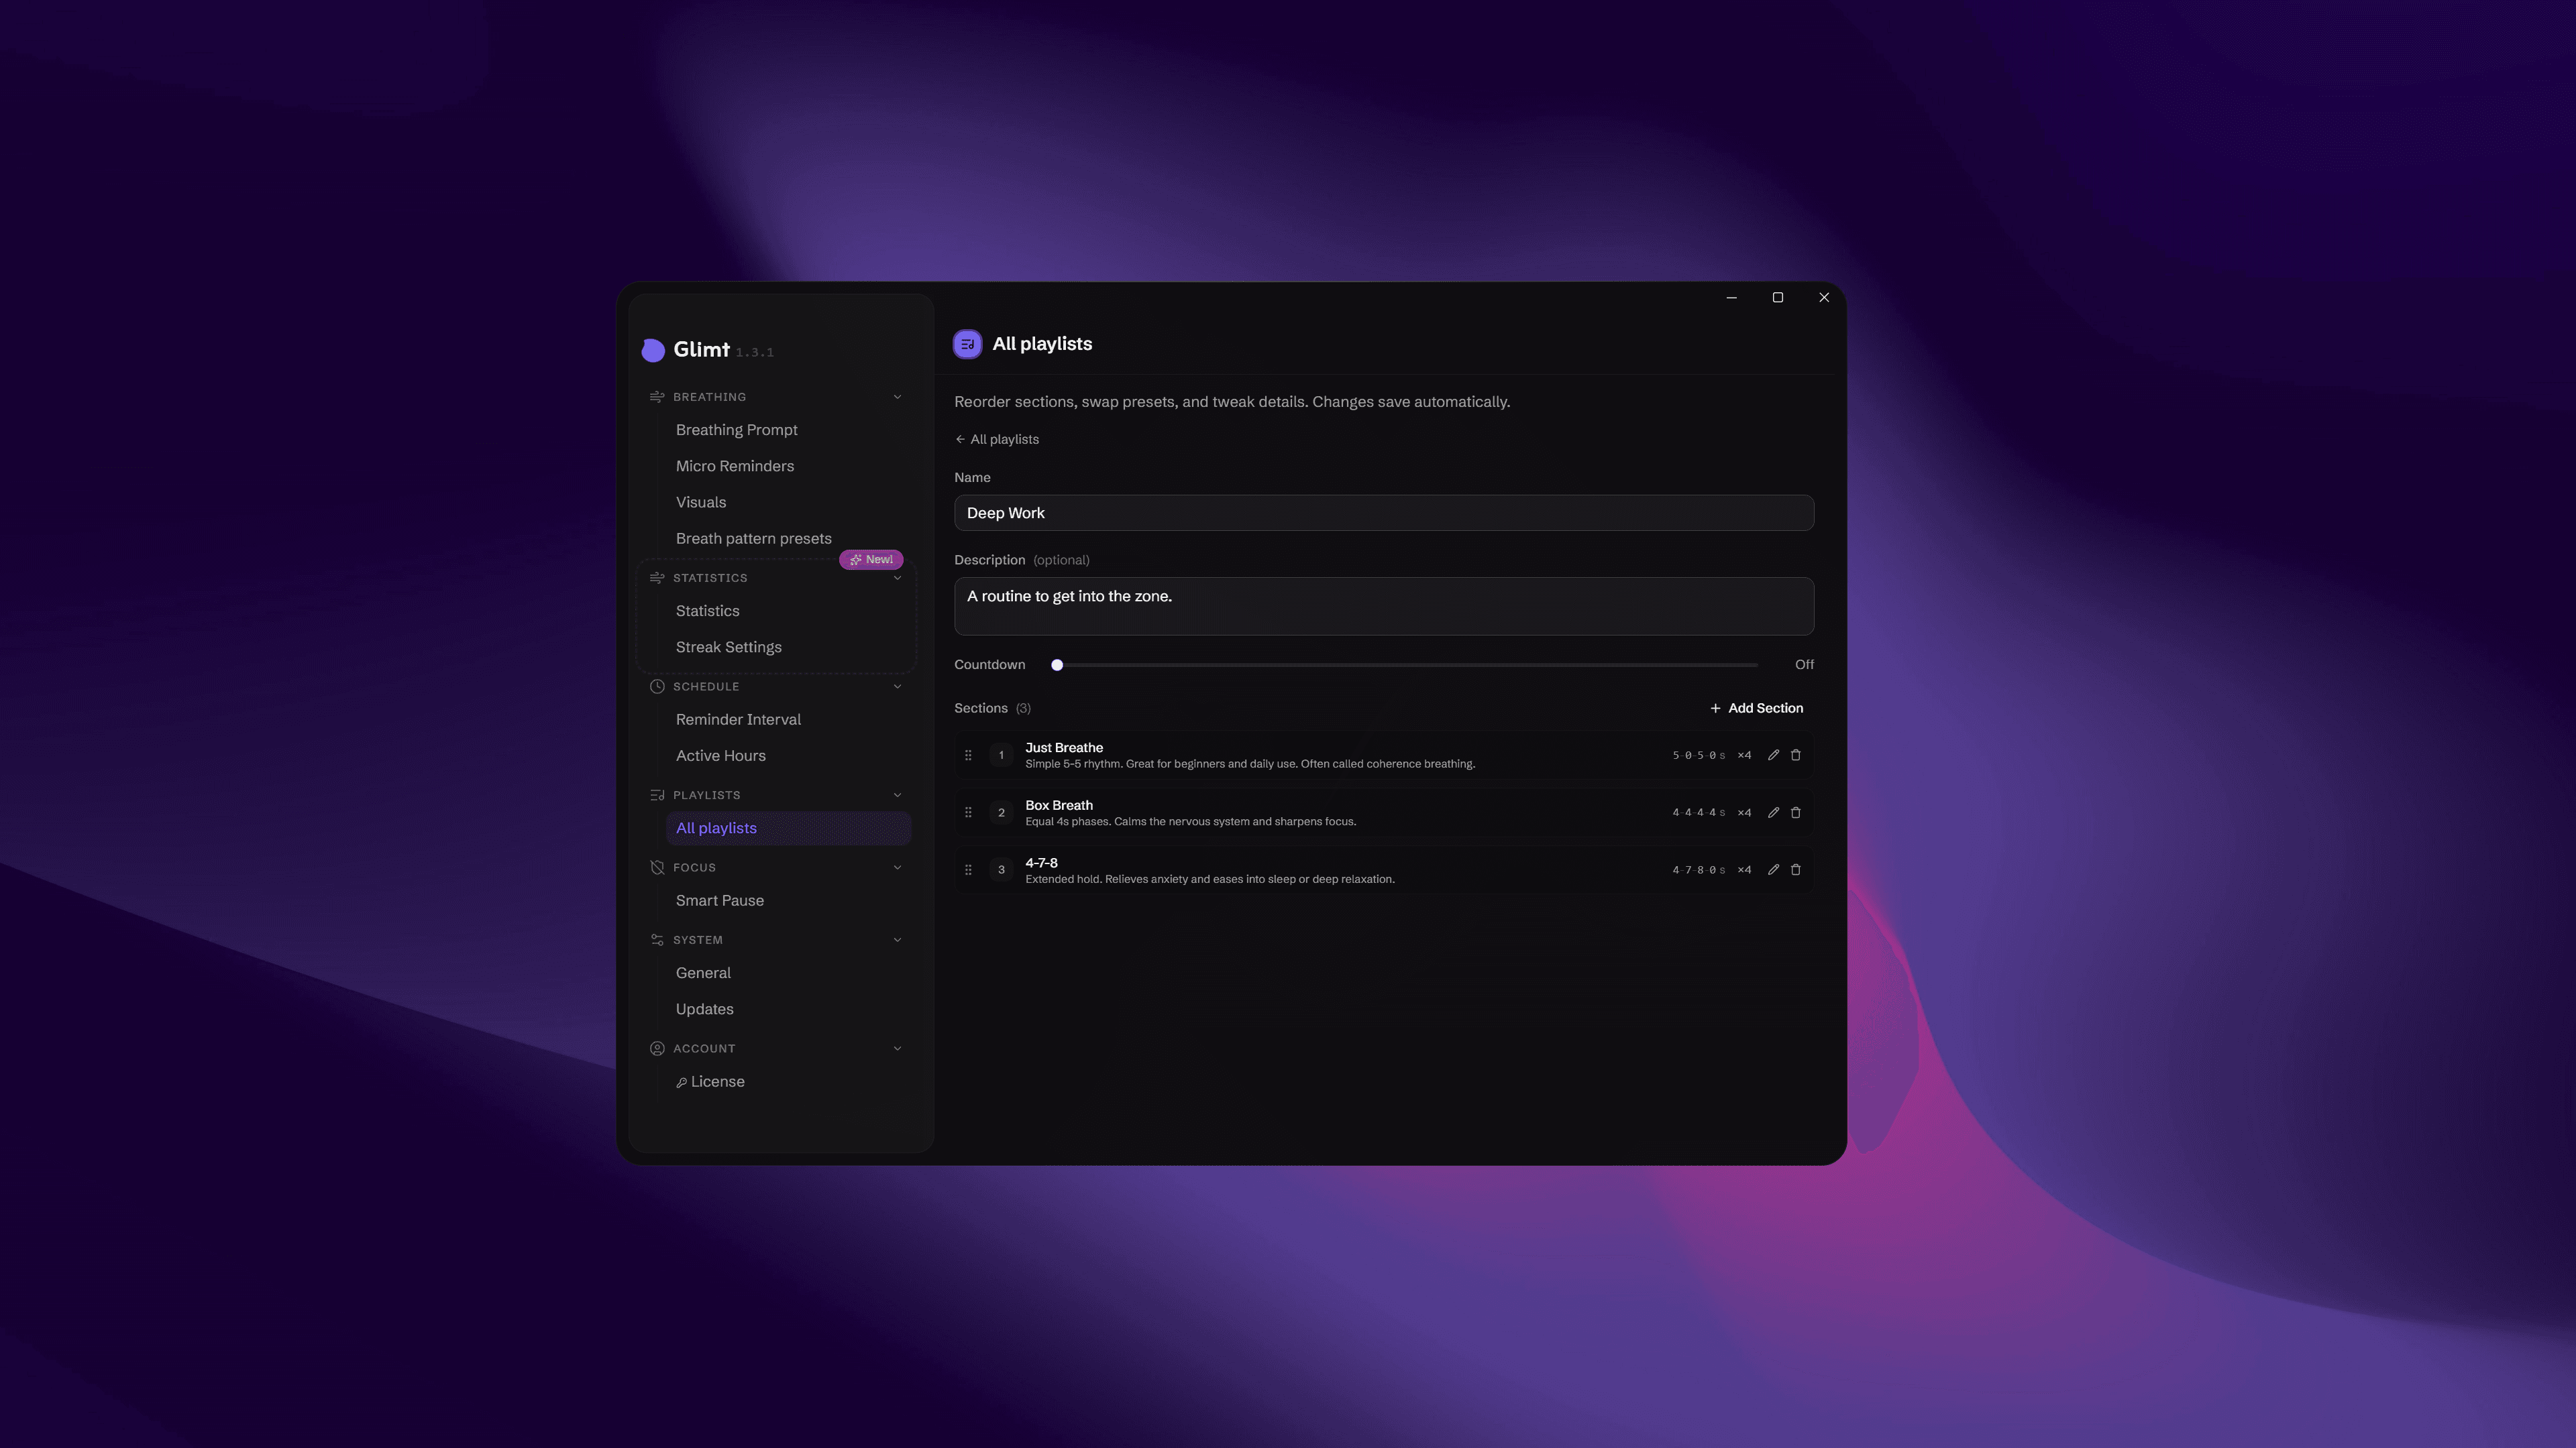Click the Glimt logo icon
This screenshot has width=2576, height=1448.
tap(653, 350)
